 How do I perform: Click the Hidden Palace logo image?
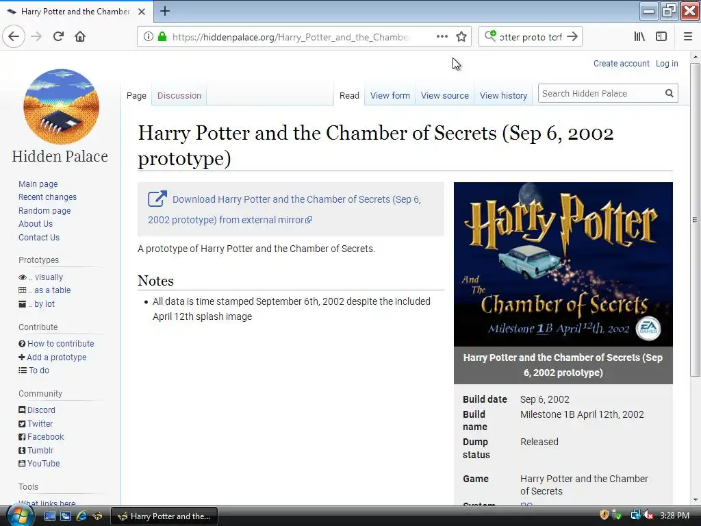click(x=61, y=107)
